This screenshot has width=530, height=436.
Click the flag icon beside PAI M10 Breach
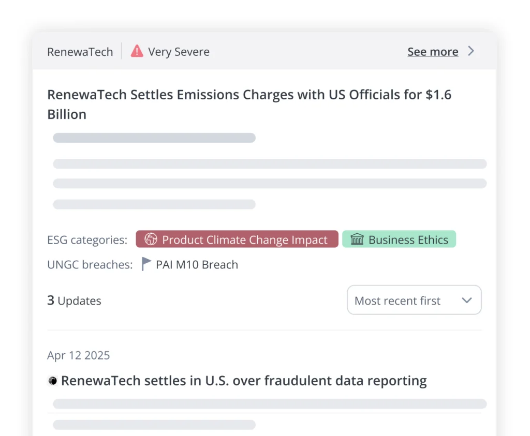pos(147,264)
